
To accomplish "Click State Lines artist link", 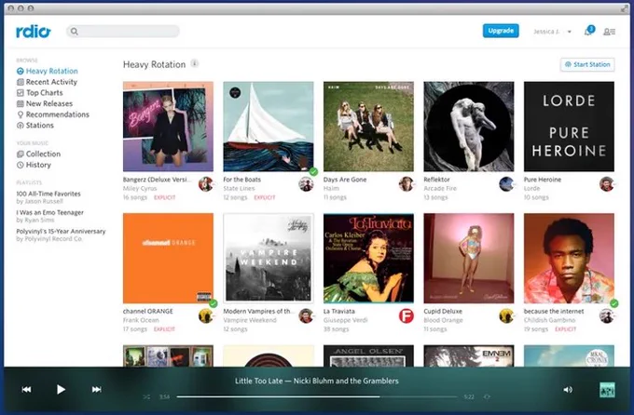I will tap(239, 189).
